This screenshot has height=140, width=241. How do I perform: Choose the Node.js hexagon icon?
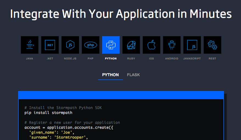click(x=70, y=45)
